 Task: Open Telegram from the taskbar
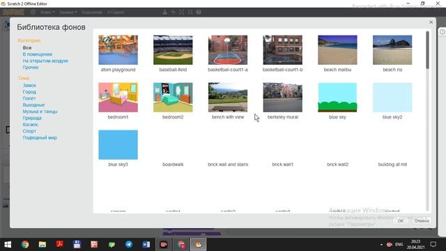129,245
